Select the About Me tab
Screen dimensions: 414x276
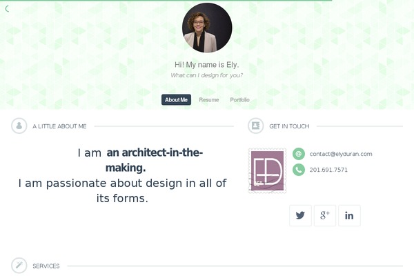pyautogui.click(x=176, y=100)
